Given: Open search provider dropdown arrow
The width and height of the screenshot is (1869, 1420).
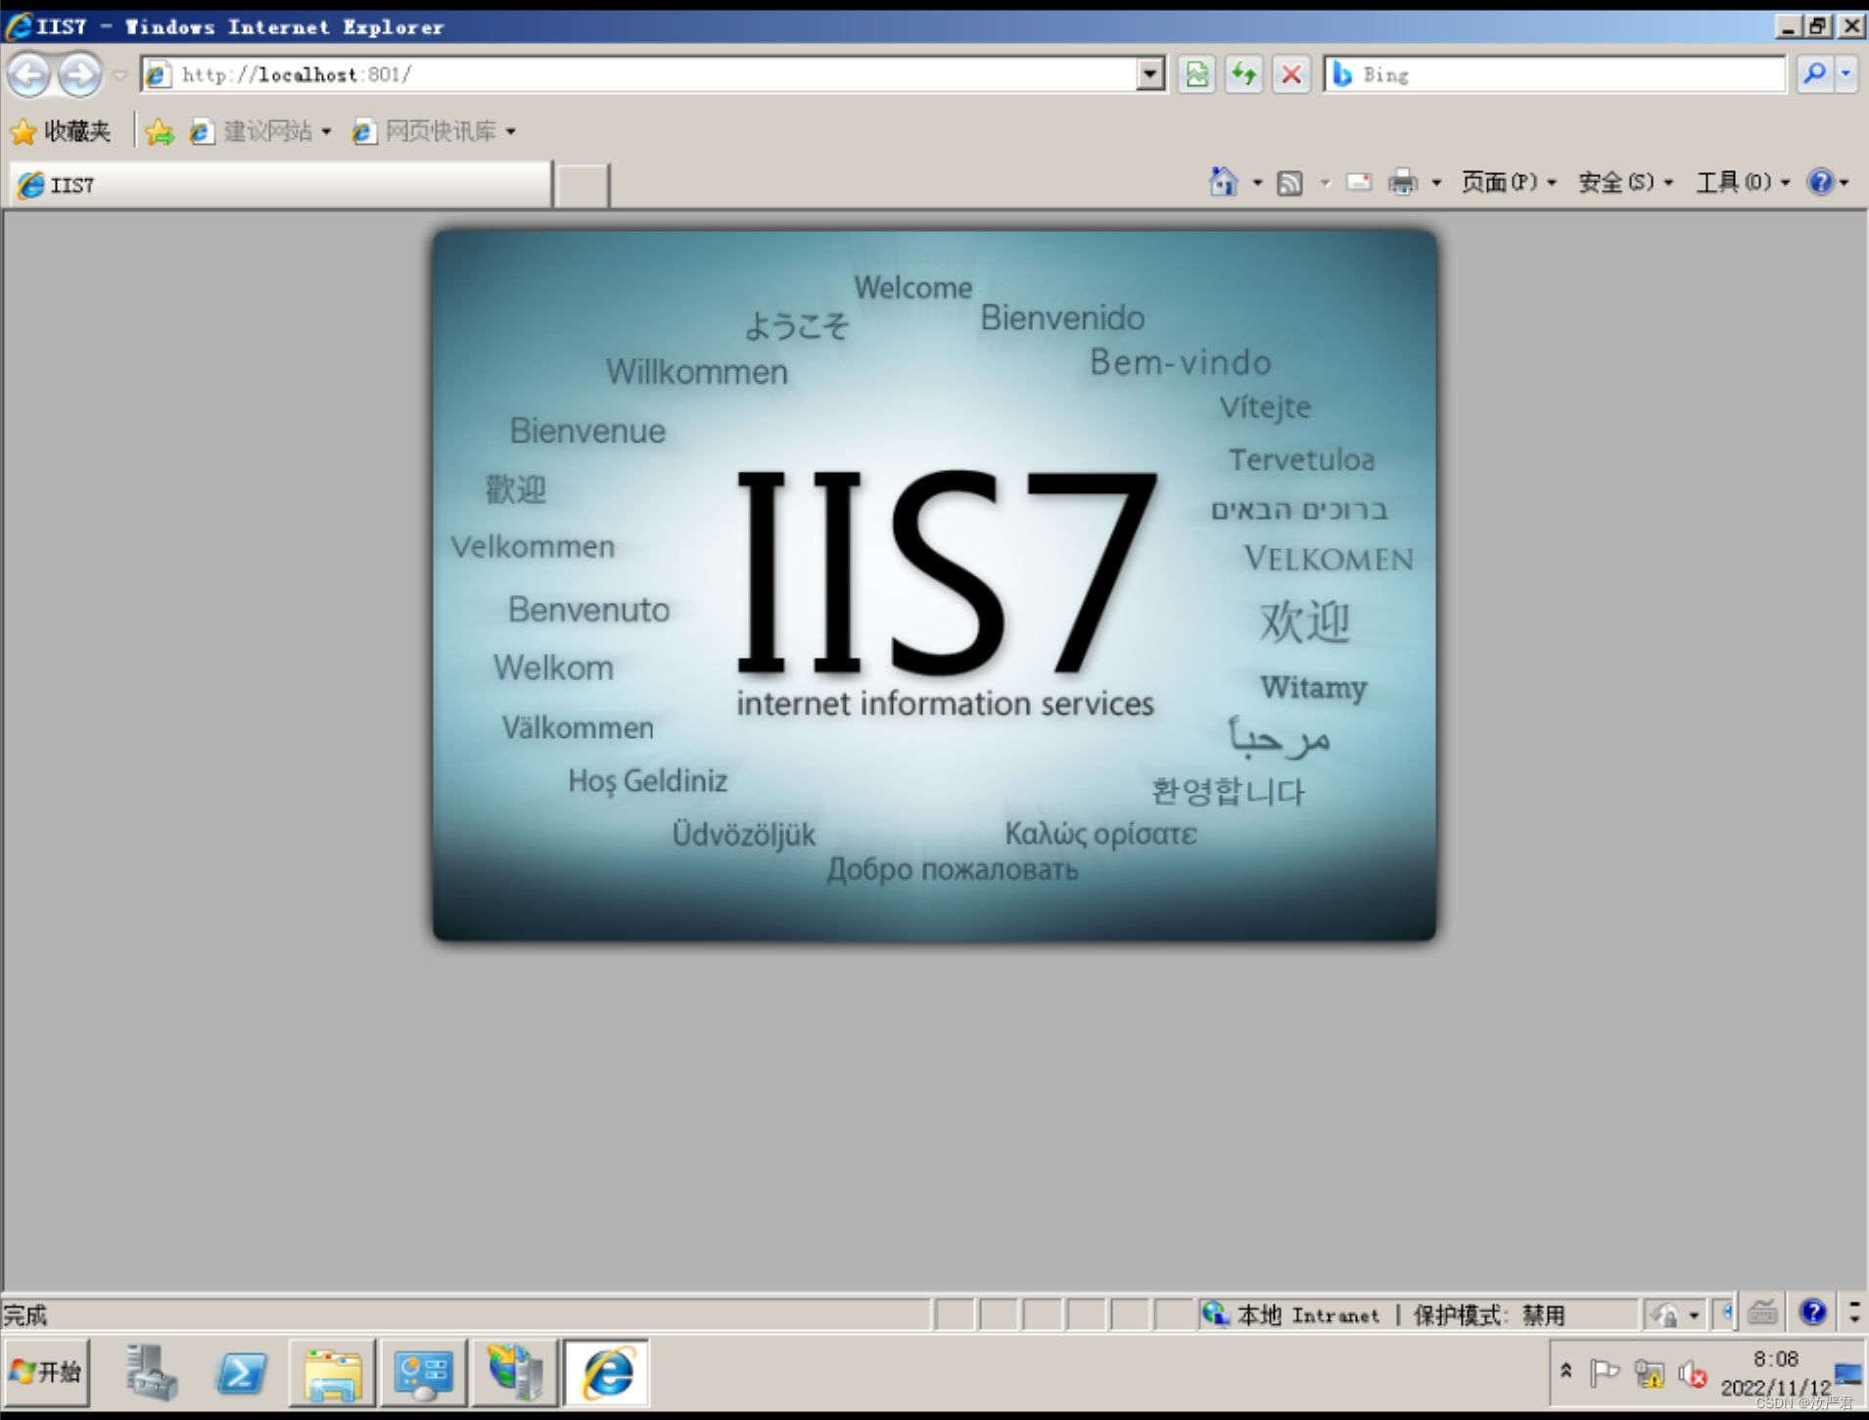Looking at the screenshot, I should pos(1846,74).
